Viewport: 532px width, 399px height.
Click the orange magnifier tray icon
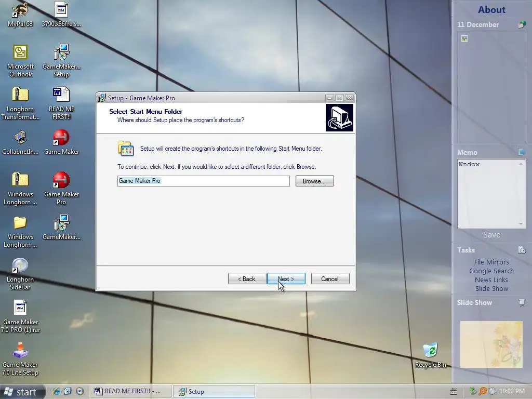482,391
